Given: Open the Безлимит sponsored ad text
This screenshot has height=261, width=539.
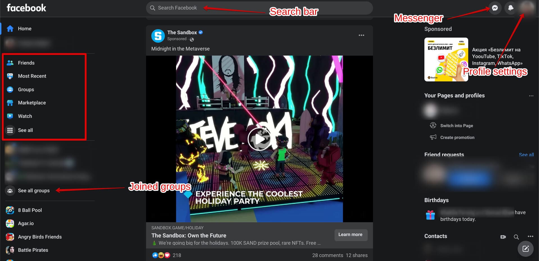Looking at the screenshot, I should coord(497,56).
